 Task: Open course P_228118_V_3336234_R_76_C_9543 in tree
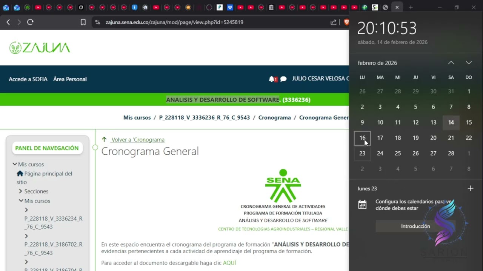53,223
